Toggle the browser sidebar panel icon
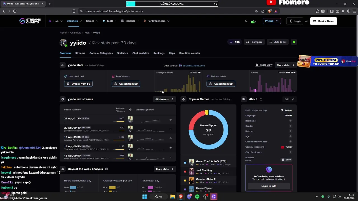Image resolution: width=358 pixels, height=201 pixels. click(332, 11)
